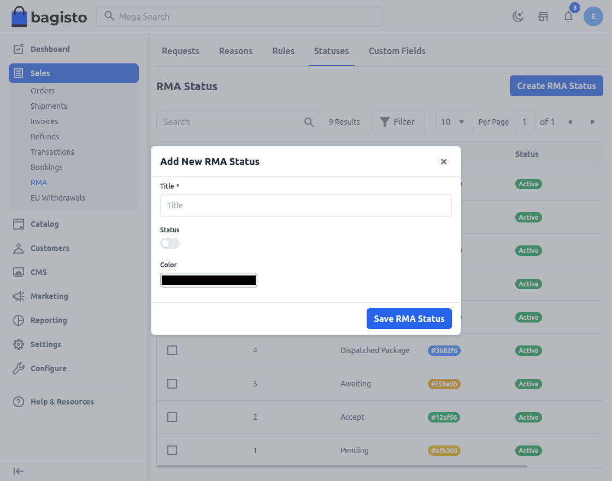Click Create RMA Status button
This screenshot has width=612, height=481.
(x=556, y=86)
